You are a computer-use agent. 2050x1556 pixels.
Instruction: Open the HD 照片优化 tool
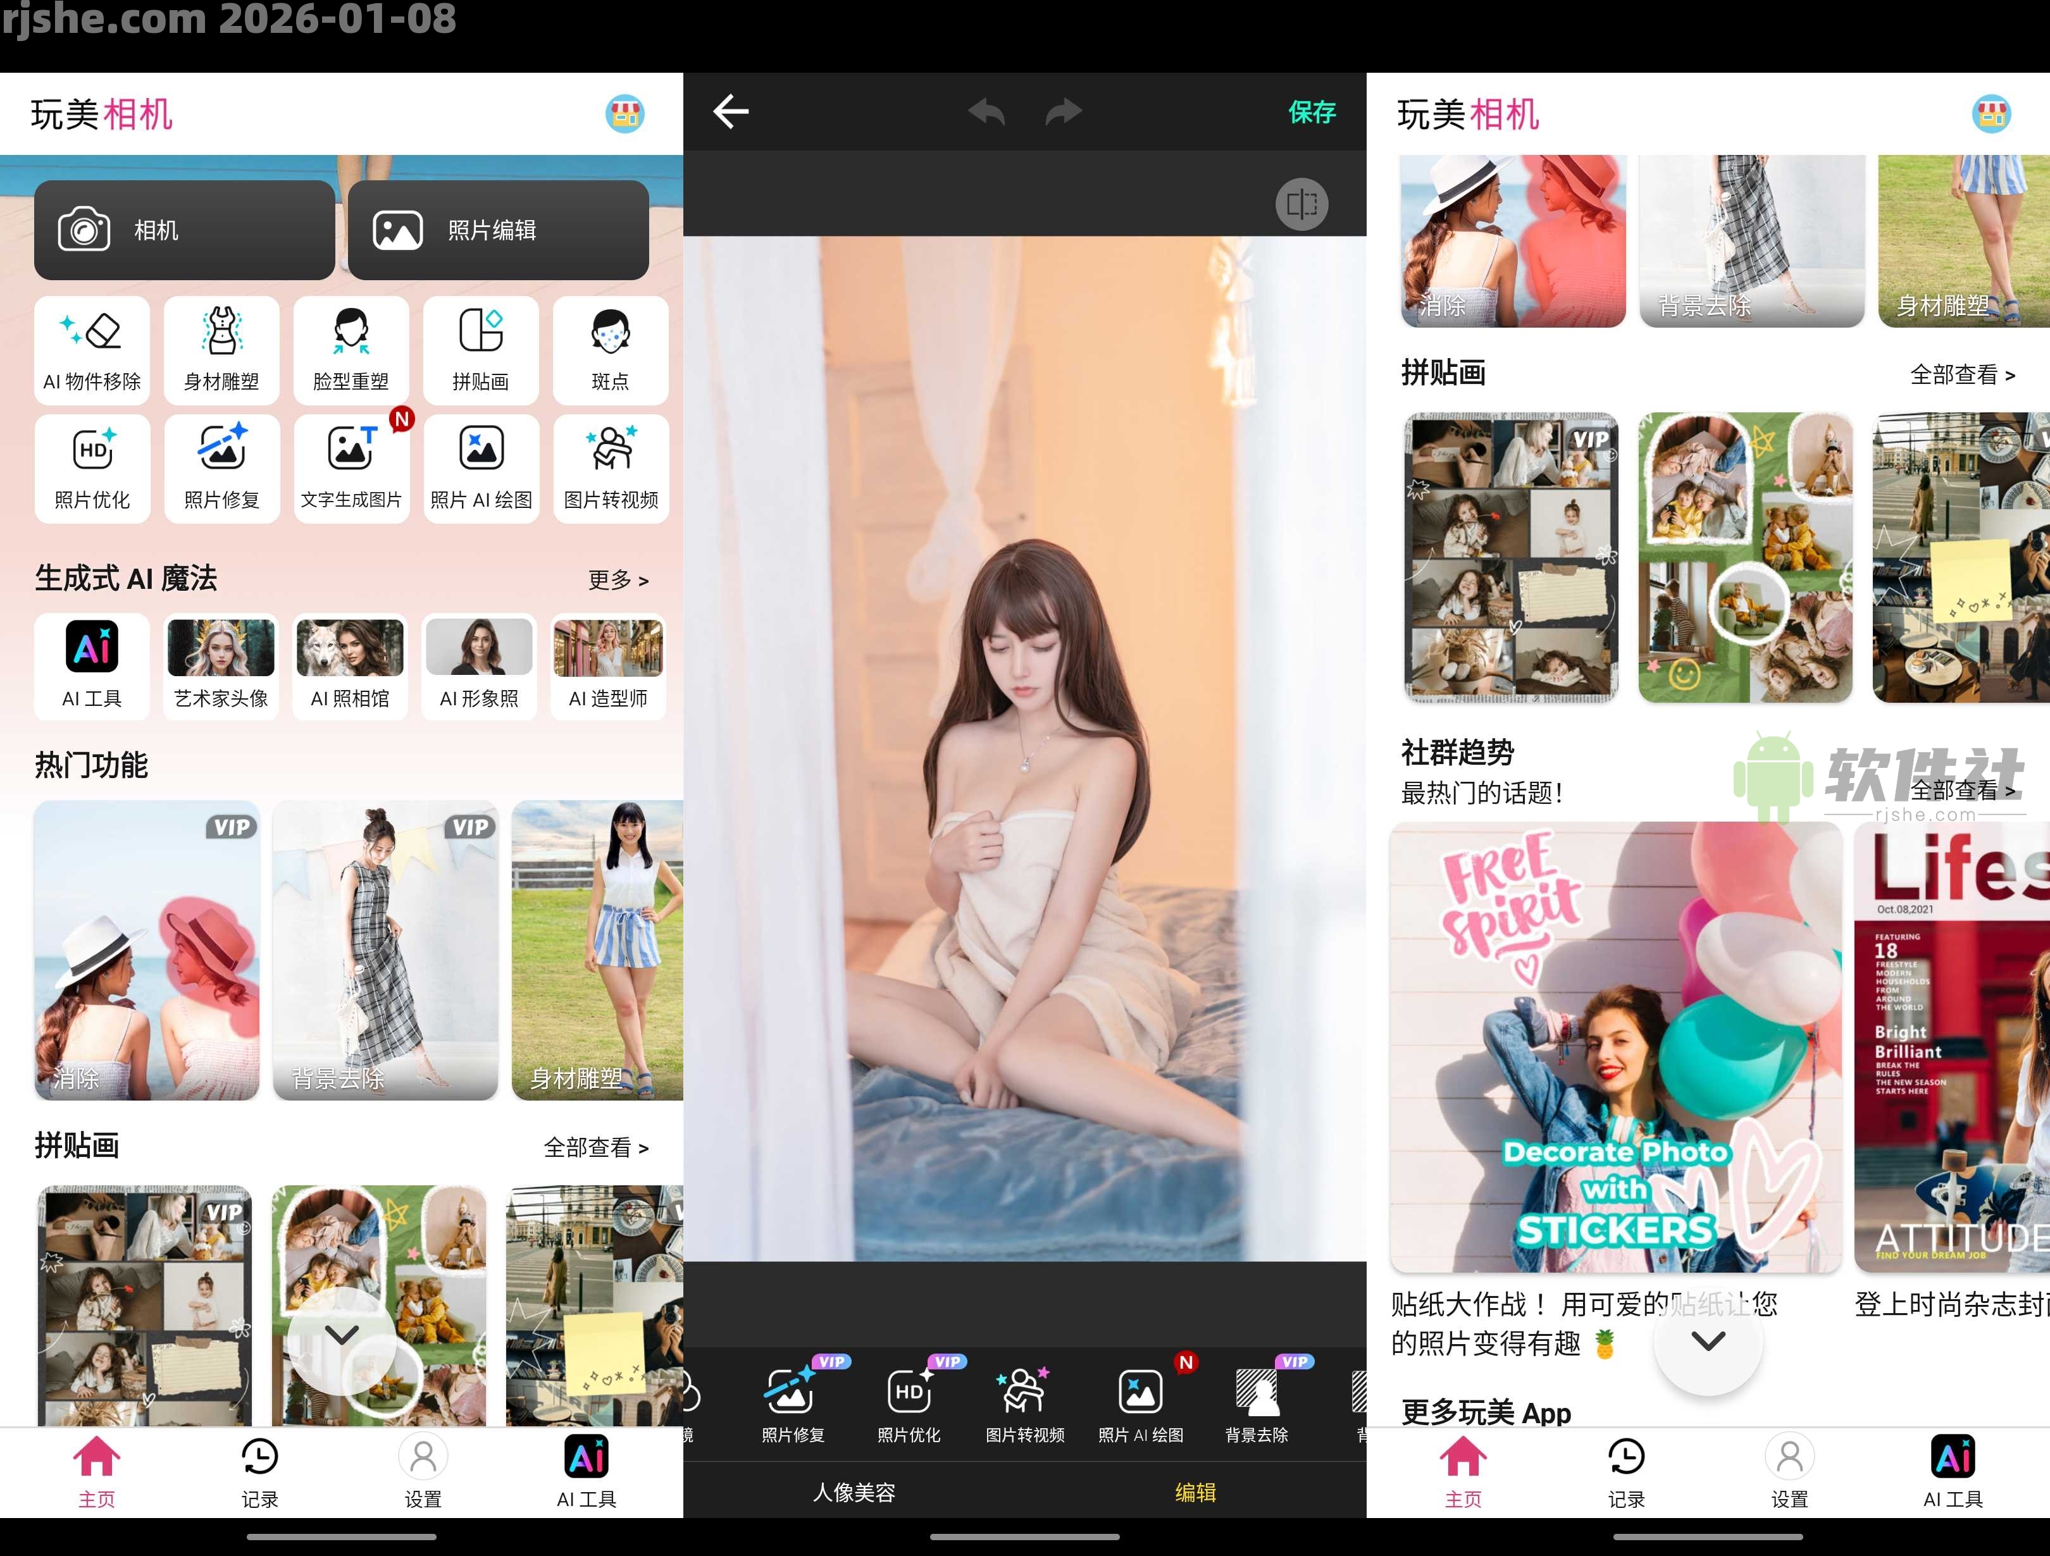pos(92,468)
